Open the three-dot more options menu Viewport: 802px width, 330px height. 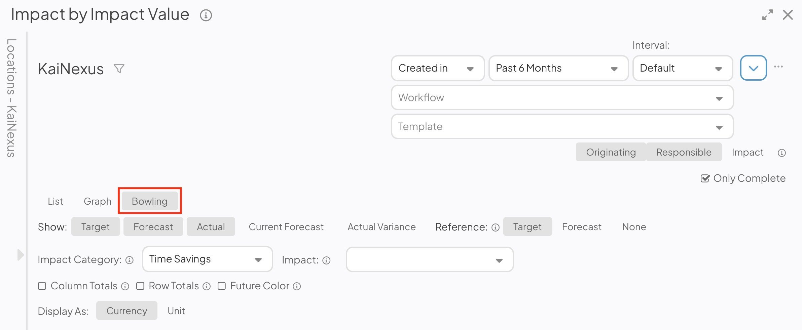click(778, 67)
